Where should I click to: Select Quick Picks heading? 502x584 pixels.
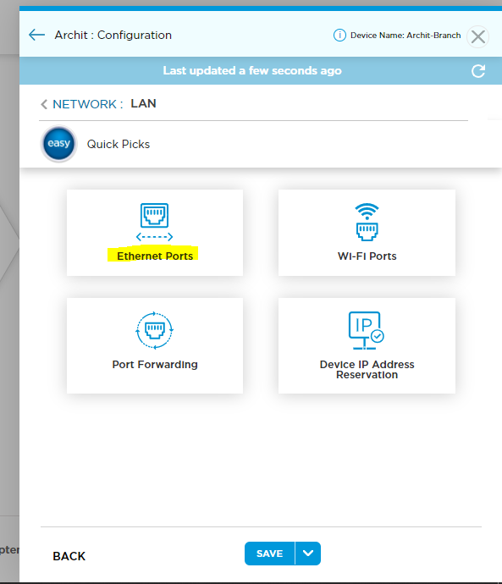click(x=119, y=144)
